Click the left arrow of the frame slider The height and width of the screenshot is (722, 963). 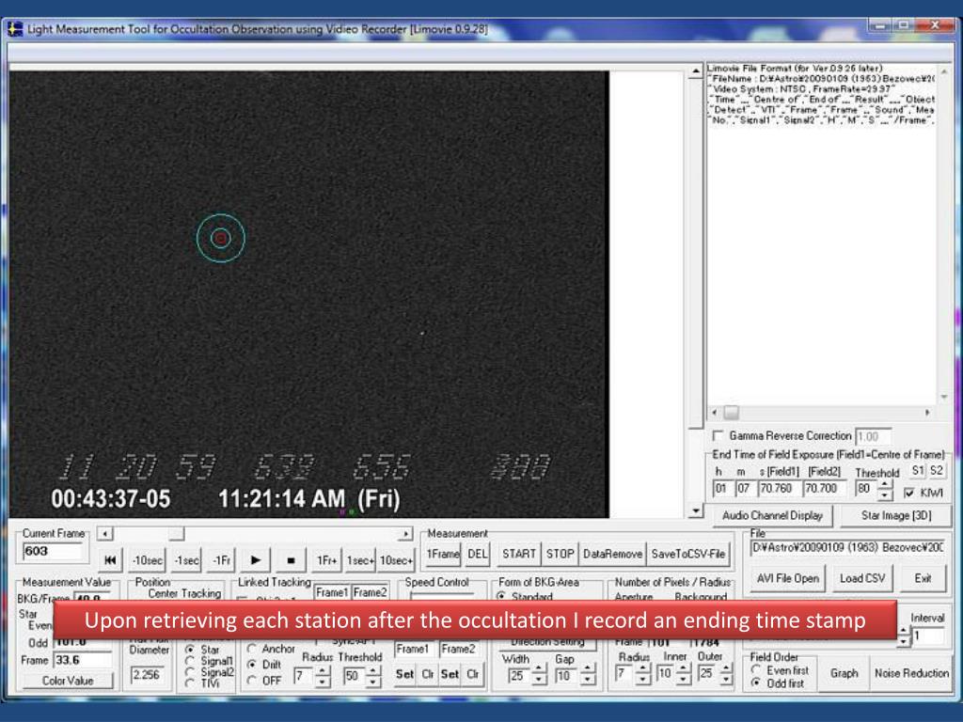(x=105, y=534)
